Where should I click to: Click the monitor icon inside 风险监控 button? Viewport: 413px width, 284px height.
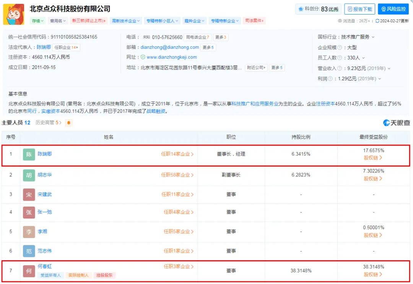[x=384, y=9]
